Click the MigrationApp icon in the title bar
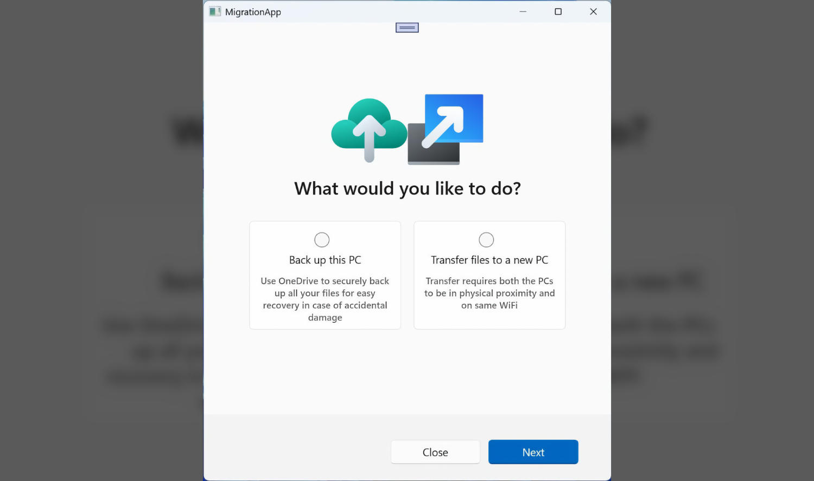The width and height of the screenshot is (814, 481). (x=215, y=11)
